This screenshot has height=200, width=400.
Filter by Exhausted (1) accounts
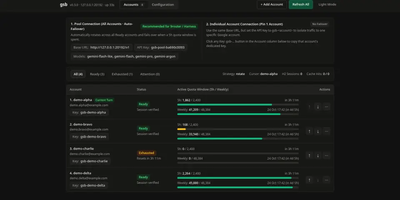pos(122,74)
